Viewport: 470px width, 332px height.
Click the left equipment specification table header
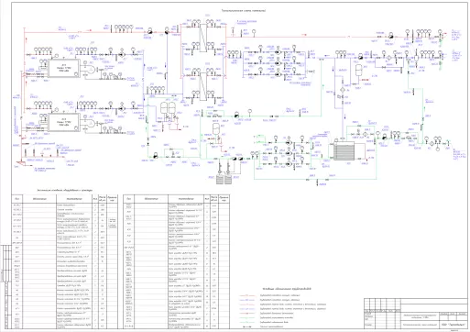point(64,199)
